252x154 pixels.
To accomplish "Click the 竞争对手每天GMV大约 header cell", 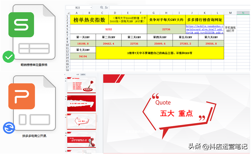I will pos(166,20).
